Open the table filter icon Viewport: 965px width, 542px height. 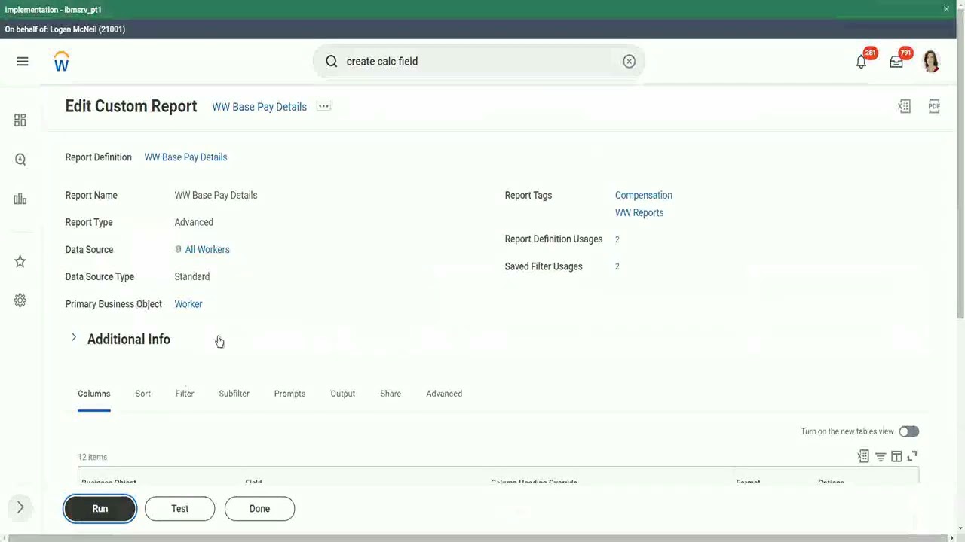click(881, 456)
